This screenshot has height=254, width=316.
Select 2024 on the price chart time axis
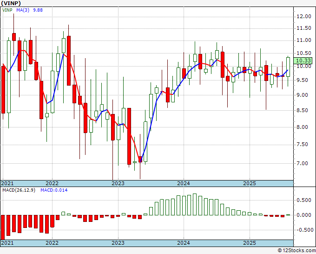(184, 183)
